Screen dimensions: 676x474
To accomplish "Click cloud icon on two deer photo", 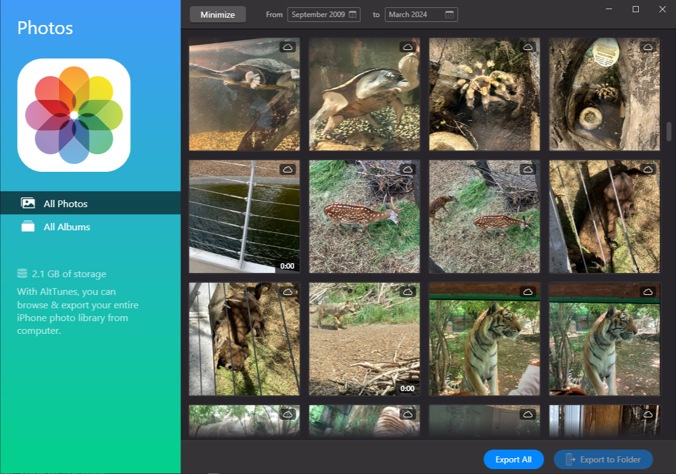I will 528,169.
